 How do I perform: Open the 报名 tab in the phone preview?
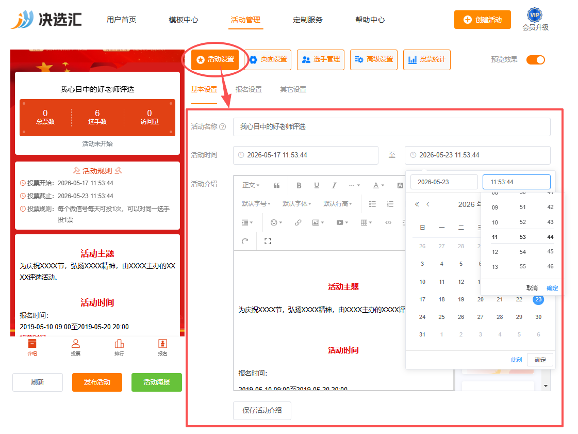click(162, 347)
